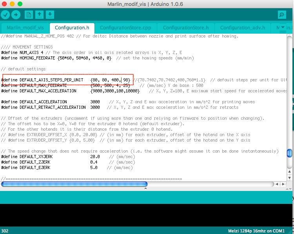Click the DEFAULT_RETRACT_ACCELERATION define name
The image size is (294, 234).
click(53, 107)
